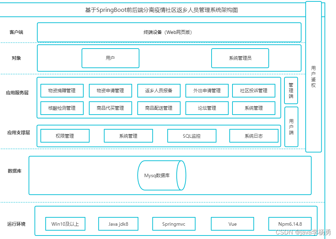Select the vertical 管理端 box
The width and height of the screenshot is (336, 239).
(x=291, y=90)
